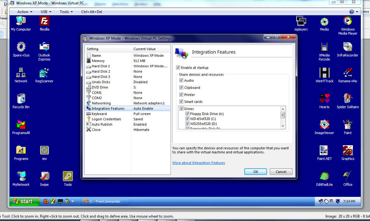Click the drives list scroll up arrow
The height and width of the screenshot is (221, 370).
(283, 109)
